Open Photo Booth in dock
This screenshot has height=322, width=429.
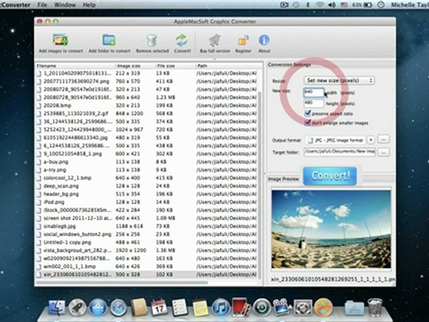(241, 308)
